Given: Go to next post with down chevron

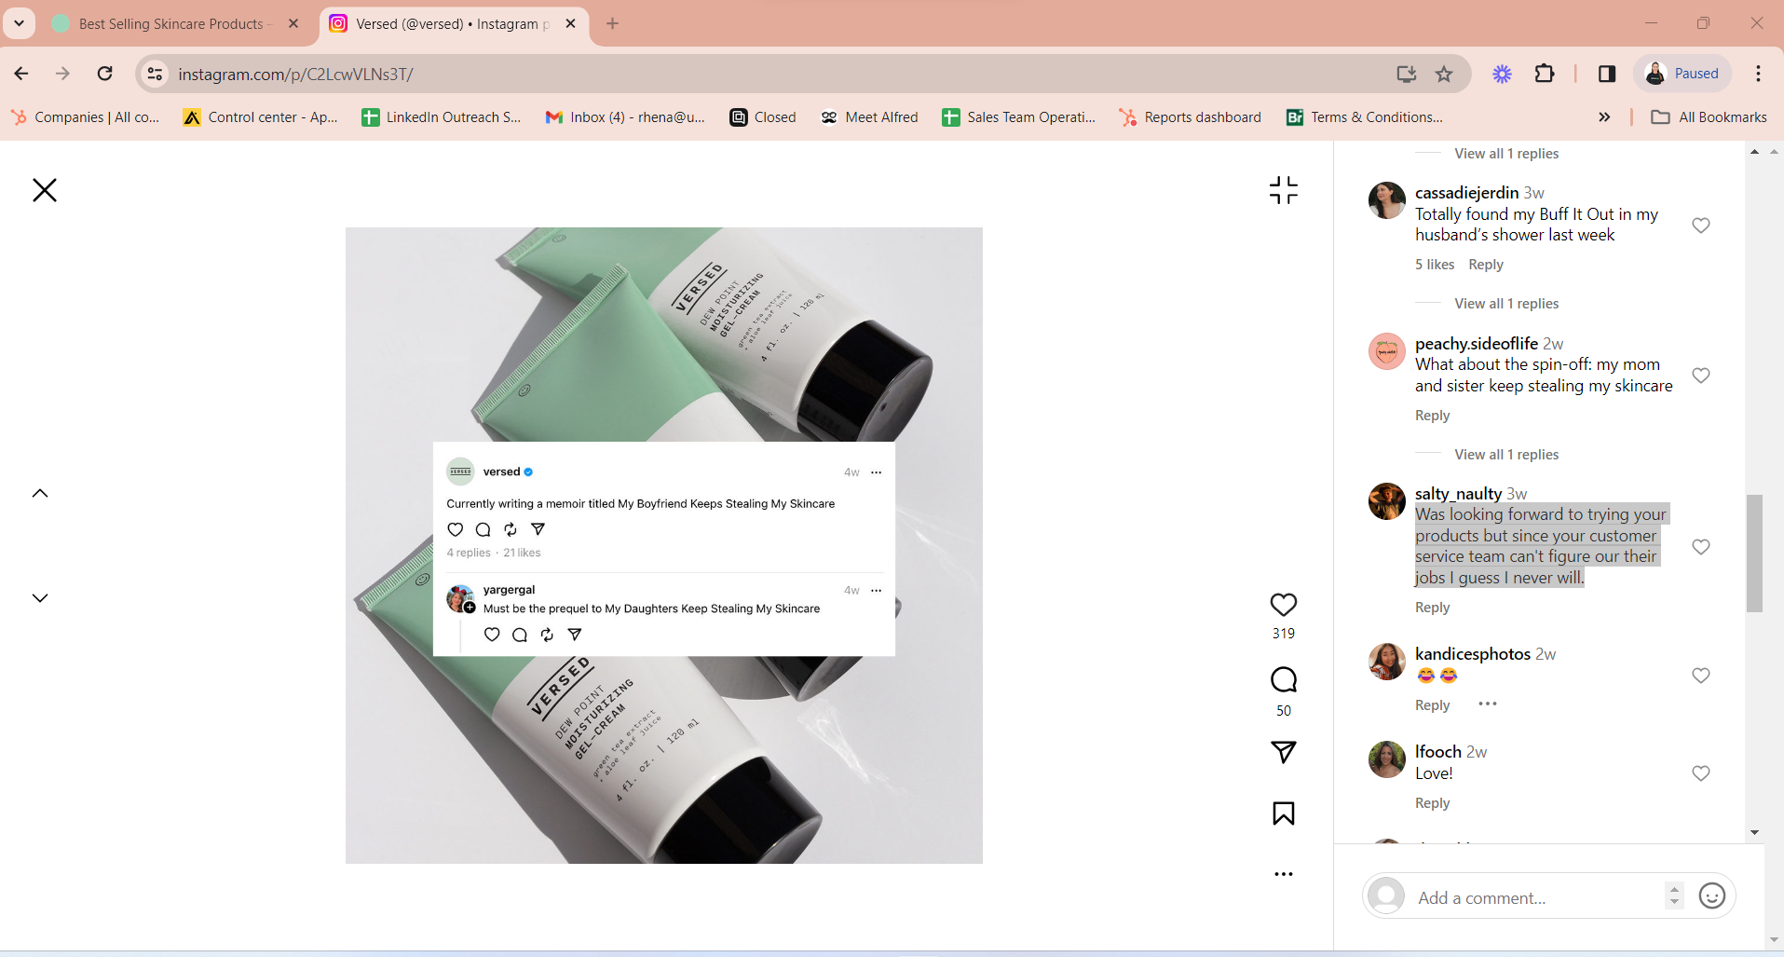Looking at the screenshot, I should pos(40,598).
